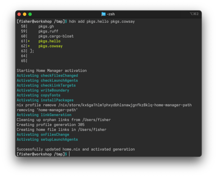Click the Activating installPackages line
Viewport: 217px width, 177px height.
(x=45, y=100)
